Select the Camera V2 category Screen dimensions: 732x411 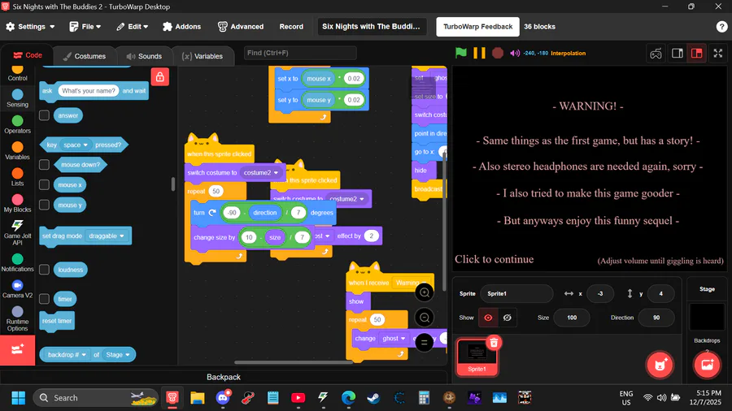[x=17, y=289]
